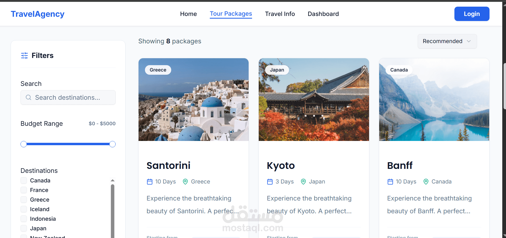
Task: Click the chevron on the Recommended selector
Action: (x=469, y=41)
